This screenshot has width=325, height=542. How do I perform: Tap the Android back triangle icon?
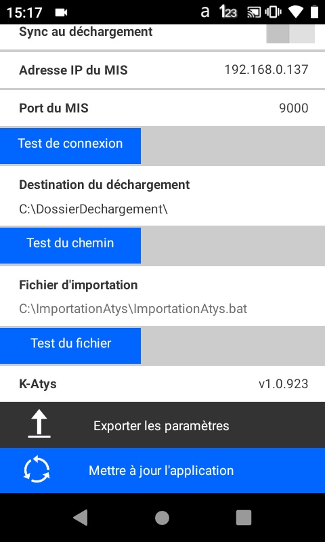pos(81,518)
